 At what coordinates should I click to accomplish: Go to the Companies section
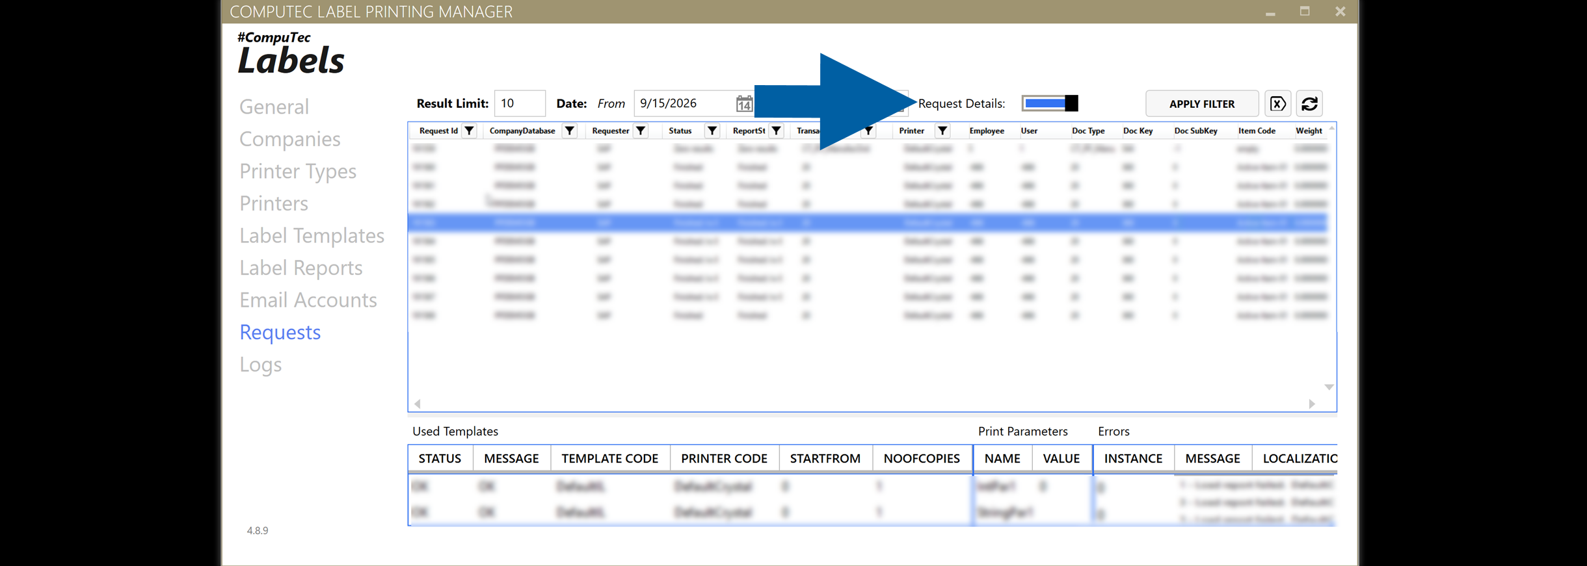(289, 139)
